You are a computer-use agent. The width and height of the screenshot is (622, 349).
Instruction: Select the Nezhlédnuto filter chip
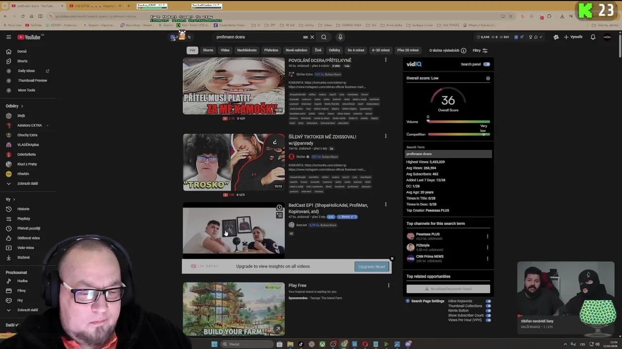tap(247, 50)
